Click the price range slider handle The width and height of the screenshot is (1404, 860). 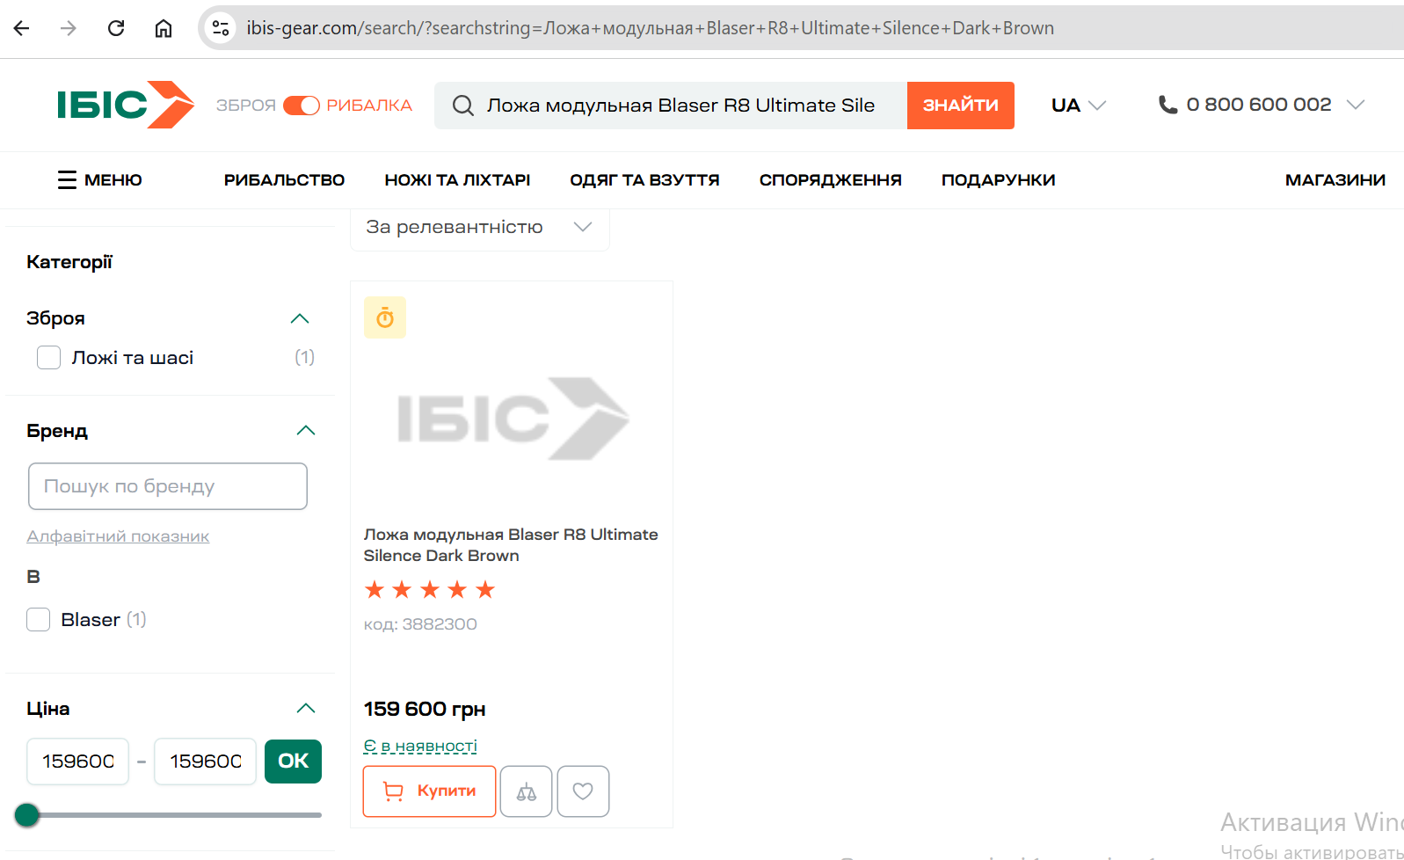27,815
